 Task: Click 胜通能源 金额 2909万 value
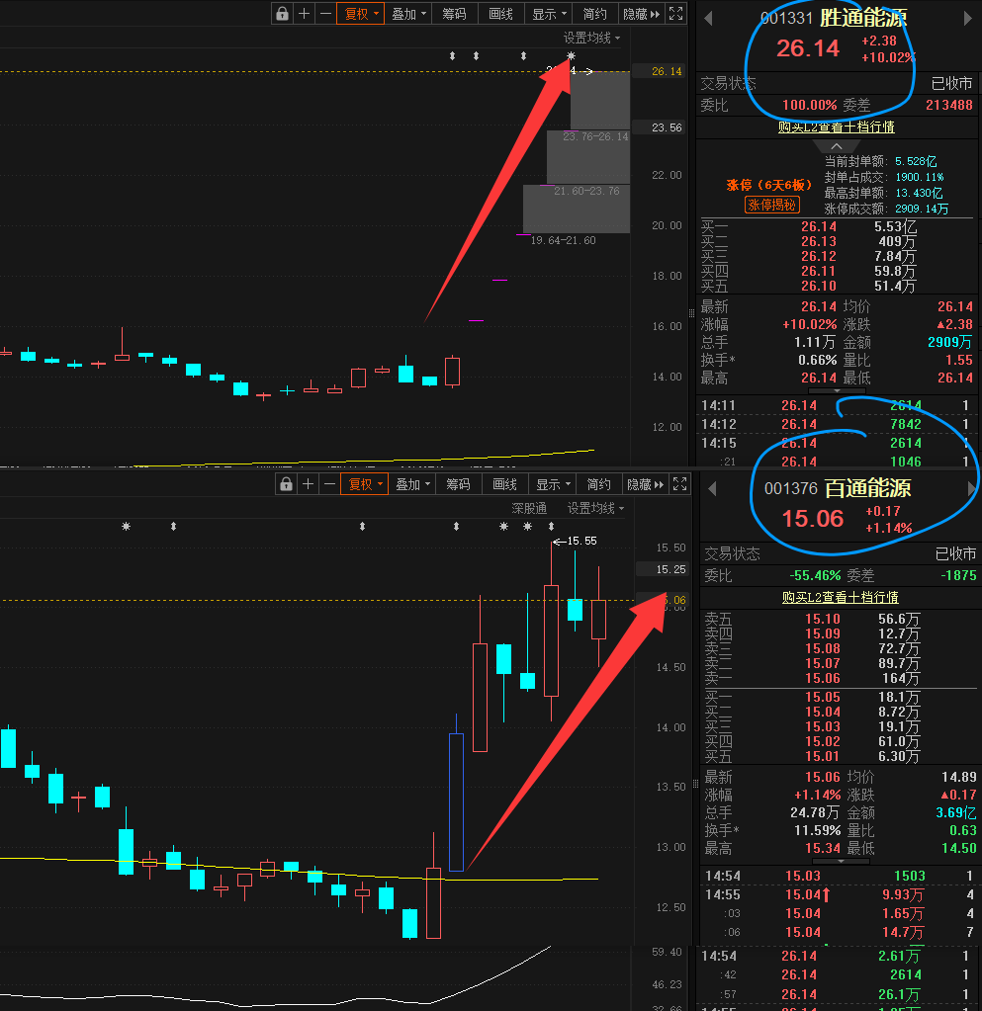pos(949,342)
